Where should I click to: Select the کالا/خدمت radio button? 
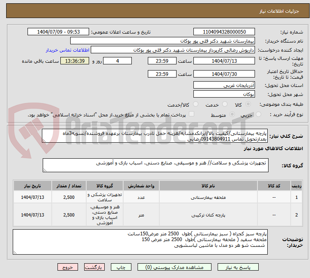click(x=195, y=104)
